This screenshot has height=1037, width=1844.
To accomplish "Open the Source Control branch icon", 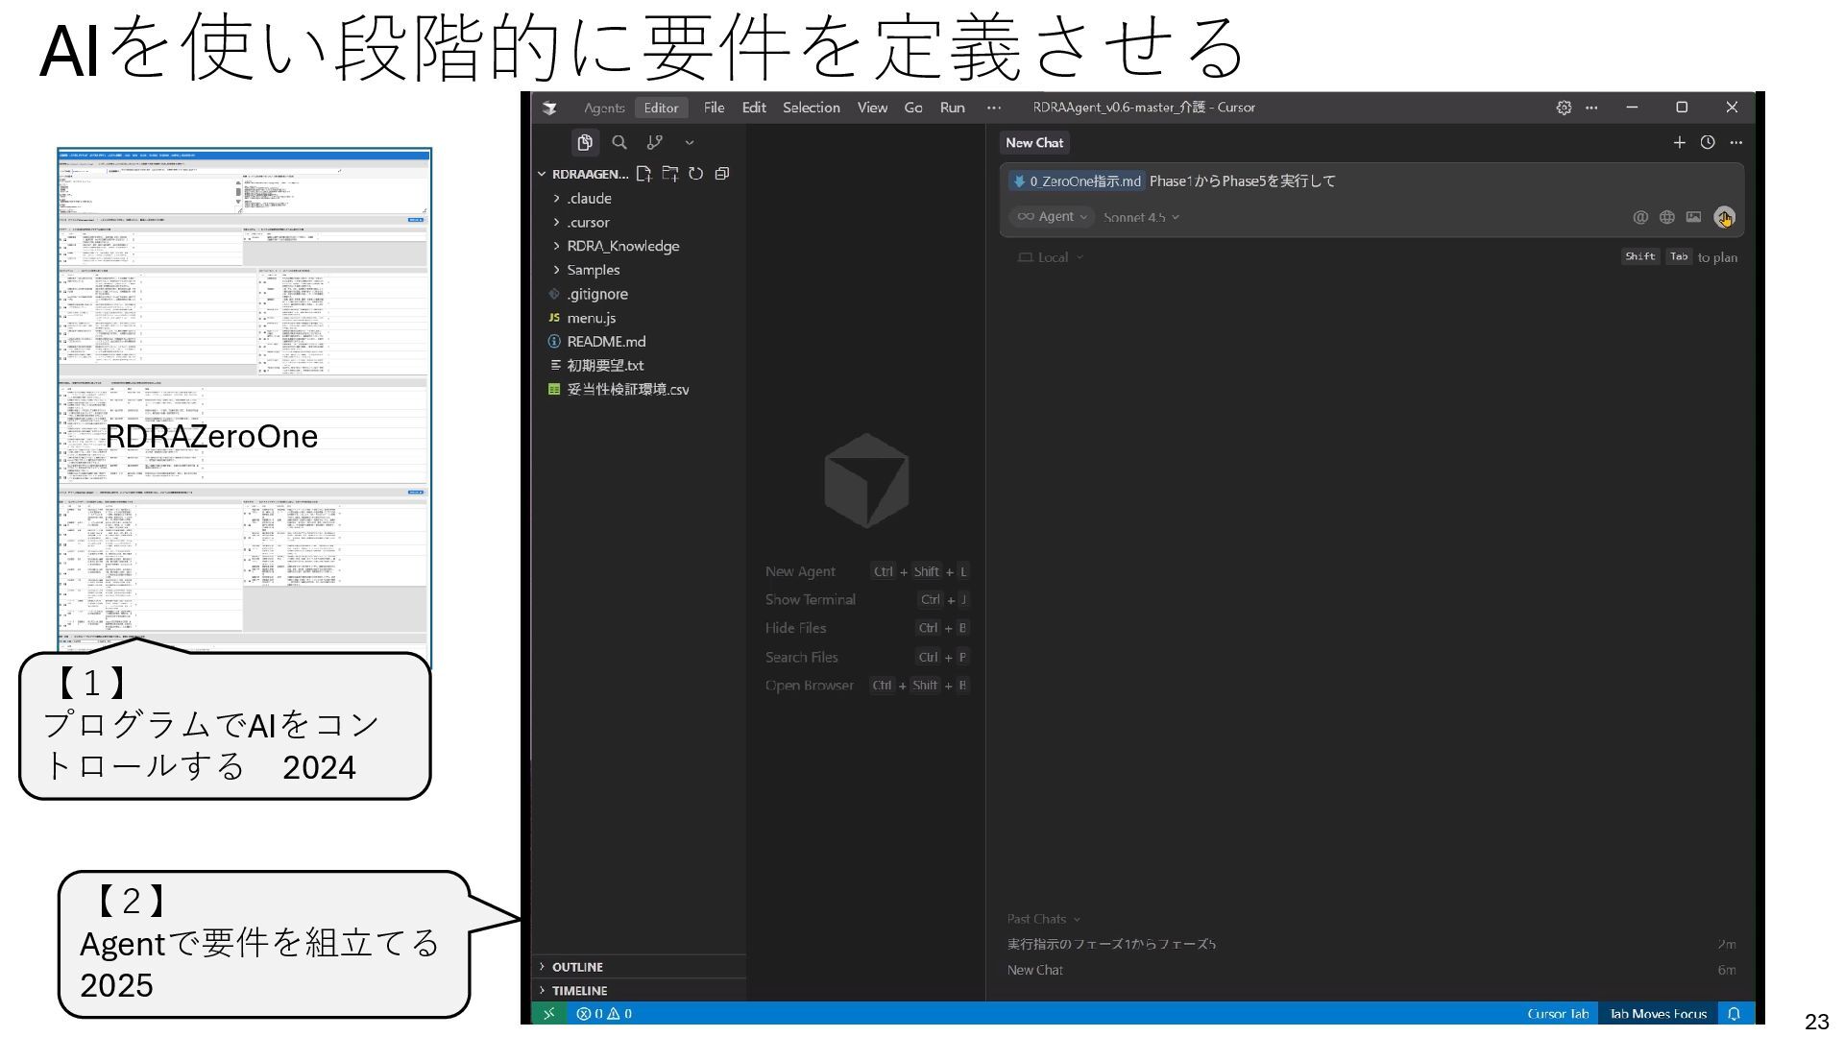I will click(x=655, y=143).
